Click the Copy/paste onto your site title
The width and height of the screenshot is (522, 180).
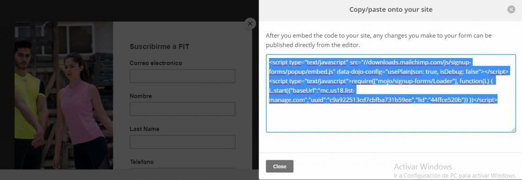coord(391,9)
